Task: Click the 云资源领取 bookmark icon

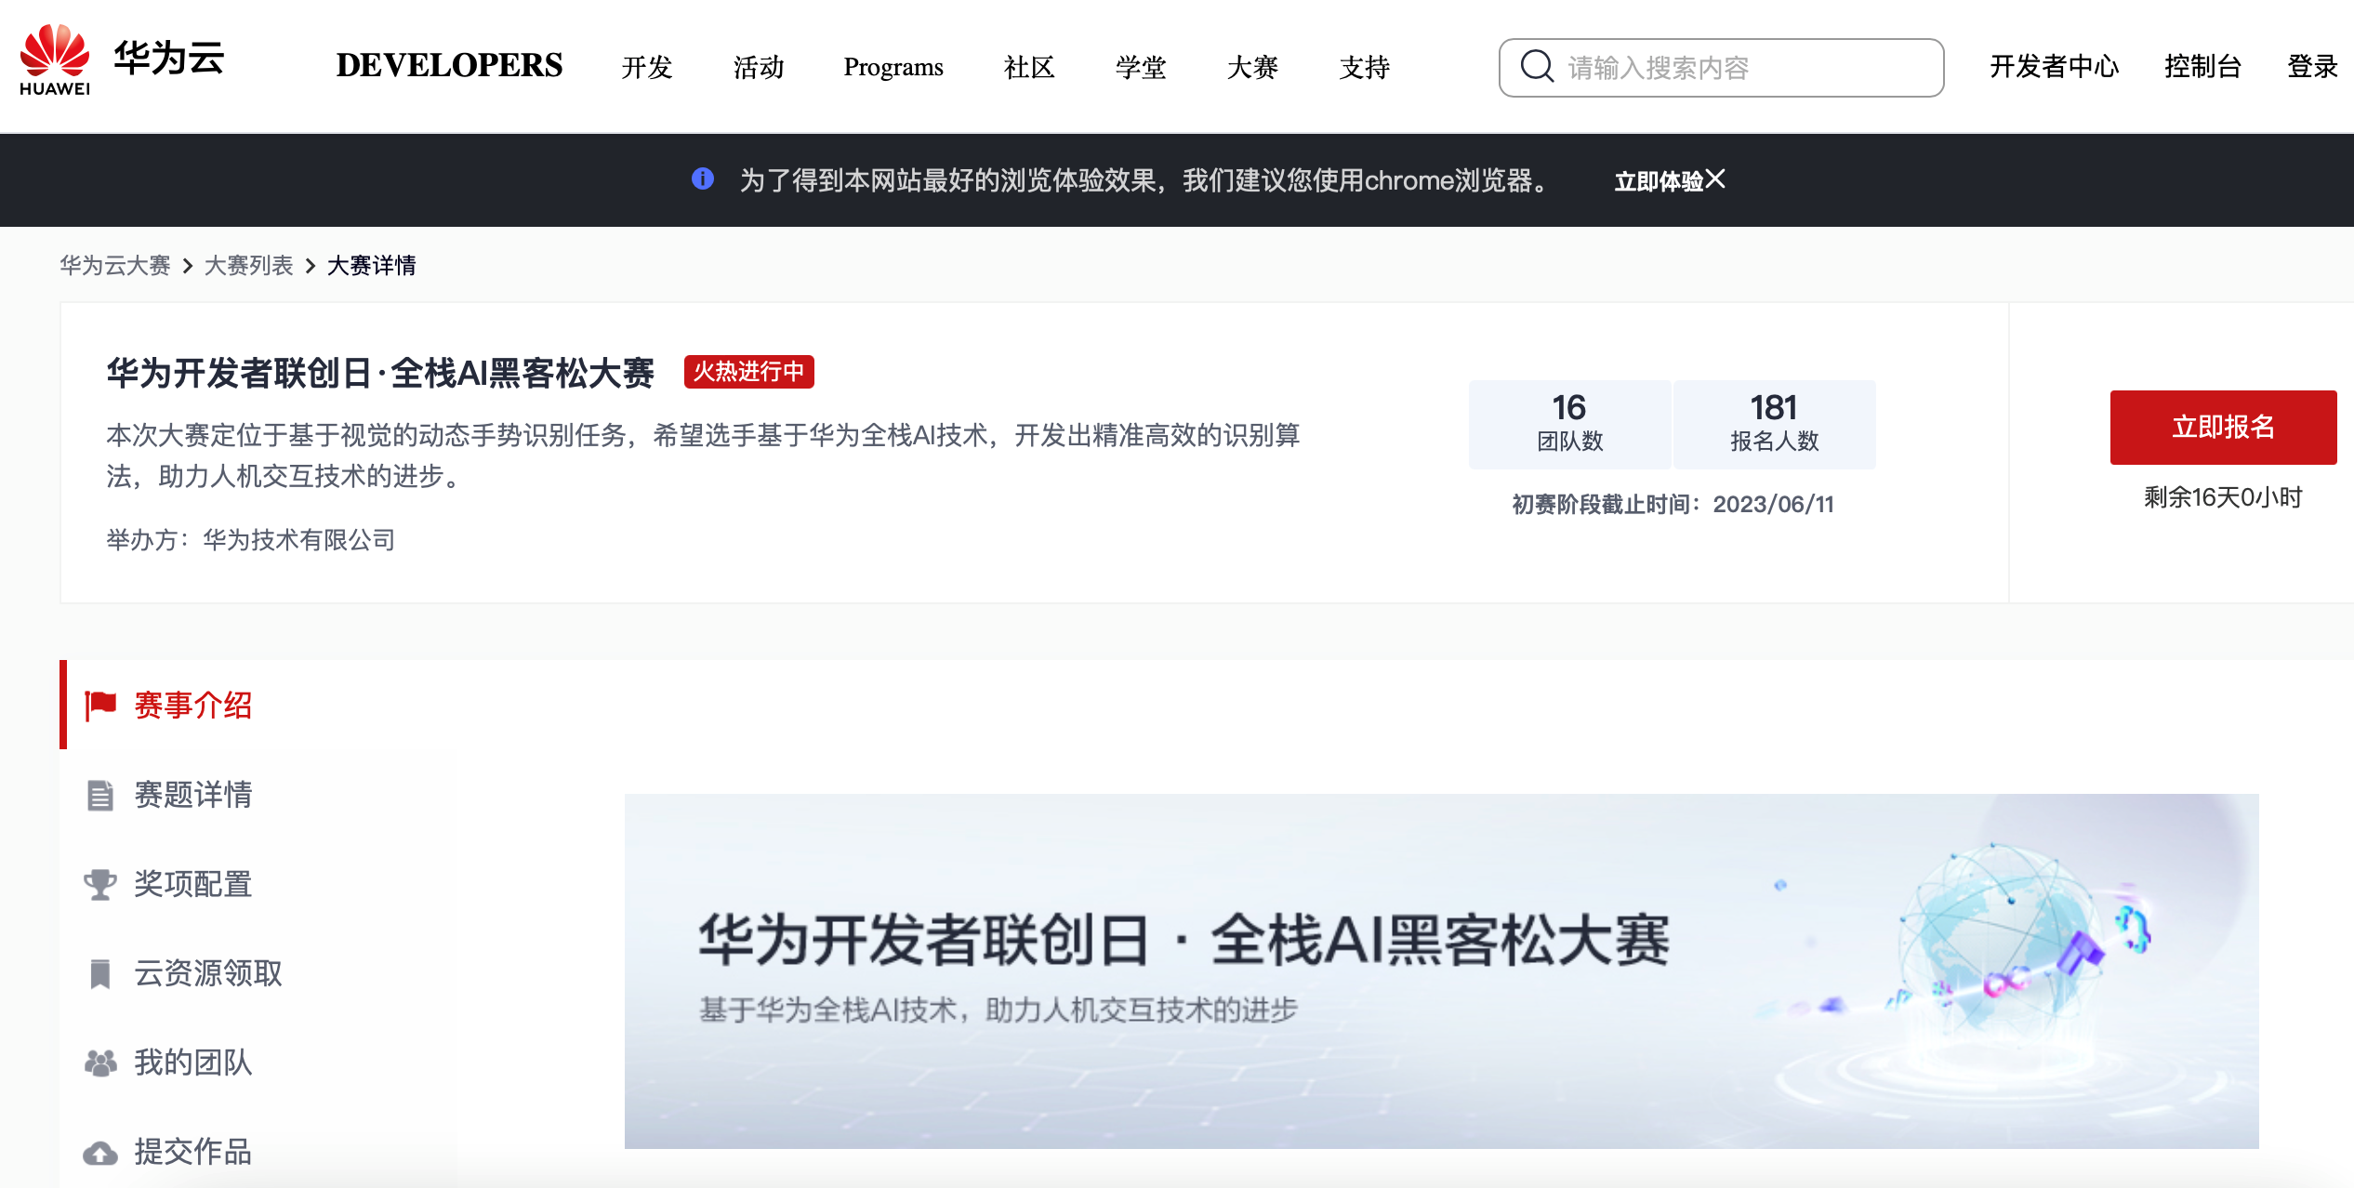Action: click(x=100, y=973)
